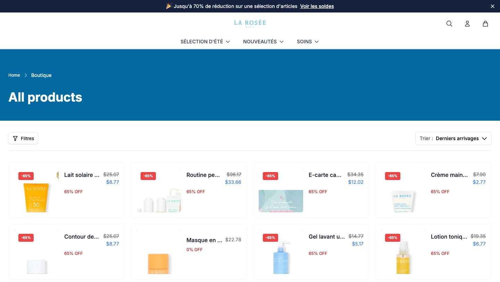Click the La Rosée Paris logo
500x282 pixels.
pos(250,24)
